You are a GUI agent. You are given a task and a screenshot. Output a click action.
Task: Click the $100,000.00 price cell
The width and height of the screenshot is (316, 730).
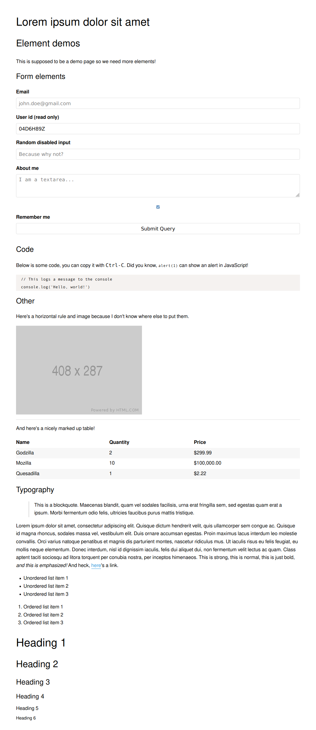pos(207,463)
